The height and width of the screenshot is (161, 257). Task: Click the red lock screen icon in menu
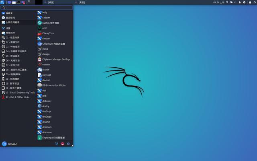62,144
